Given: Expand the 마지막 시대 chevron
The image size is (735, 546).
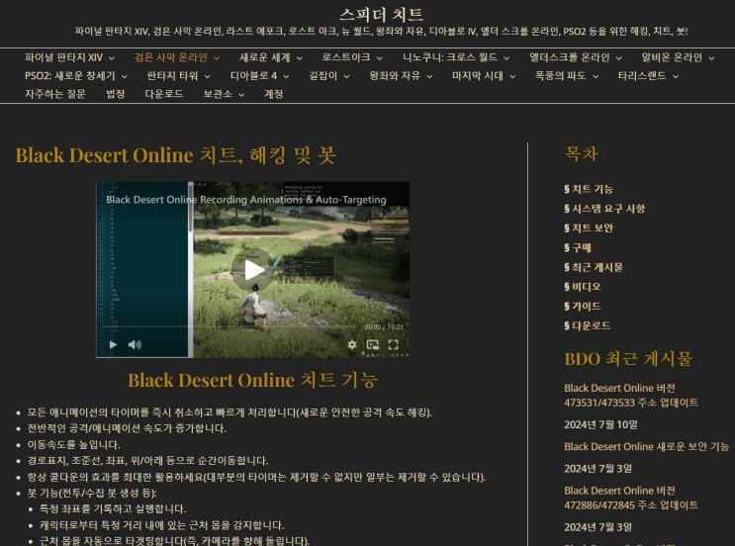Looking at the screenshot, I should tap(512, 76).
